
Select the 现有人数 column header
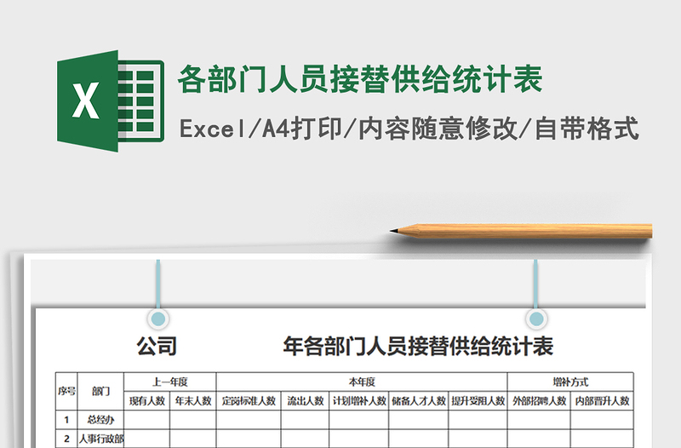point(147,400)
